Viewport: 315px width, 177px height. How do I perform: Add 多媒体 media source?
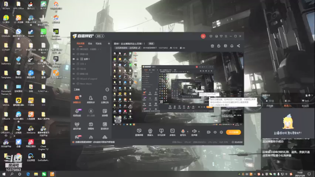(x=172, y=133)
